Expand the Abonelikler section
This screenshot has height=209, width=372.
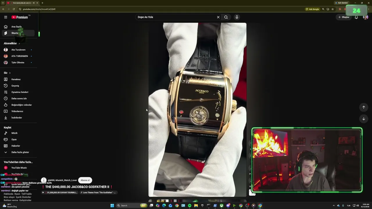pyautogui.click(x=12, y=44)
